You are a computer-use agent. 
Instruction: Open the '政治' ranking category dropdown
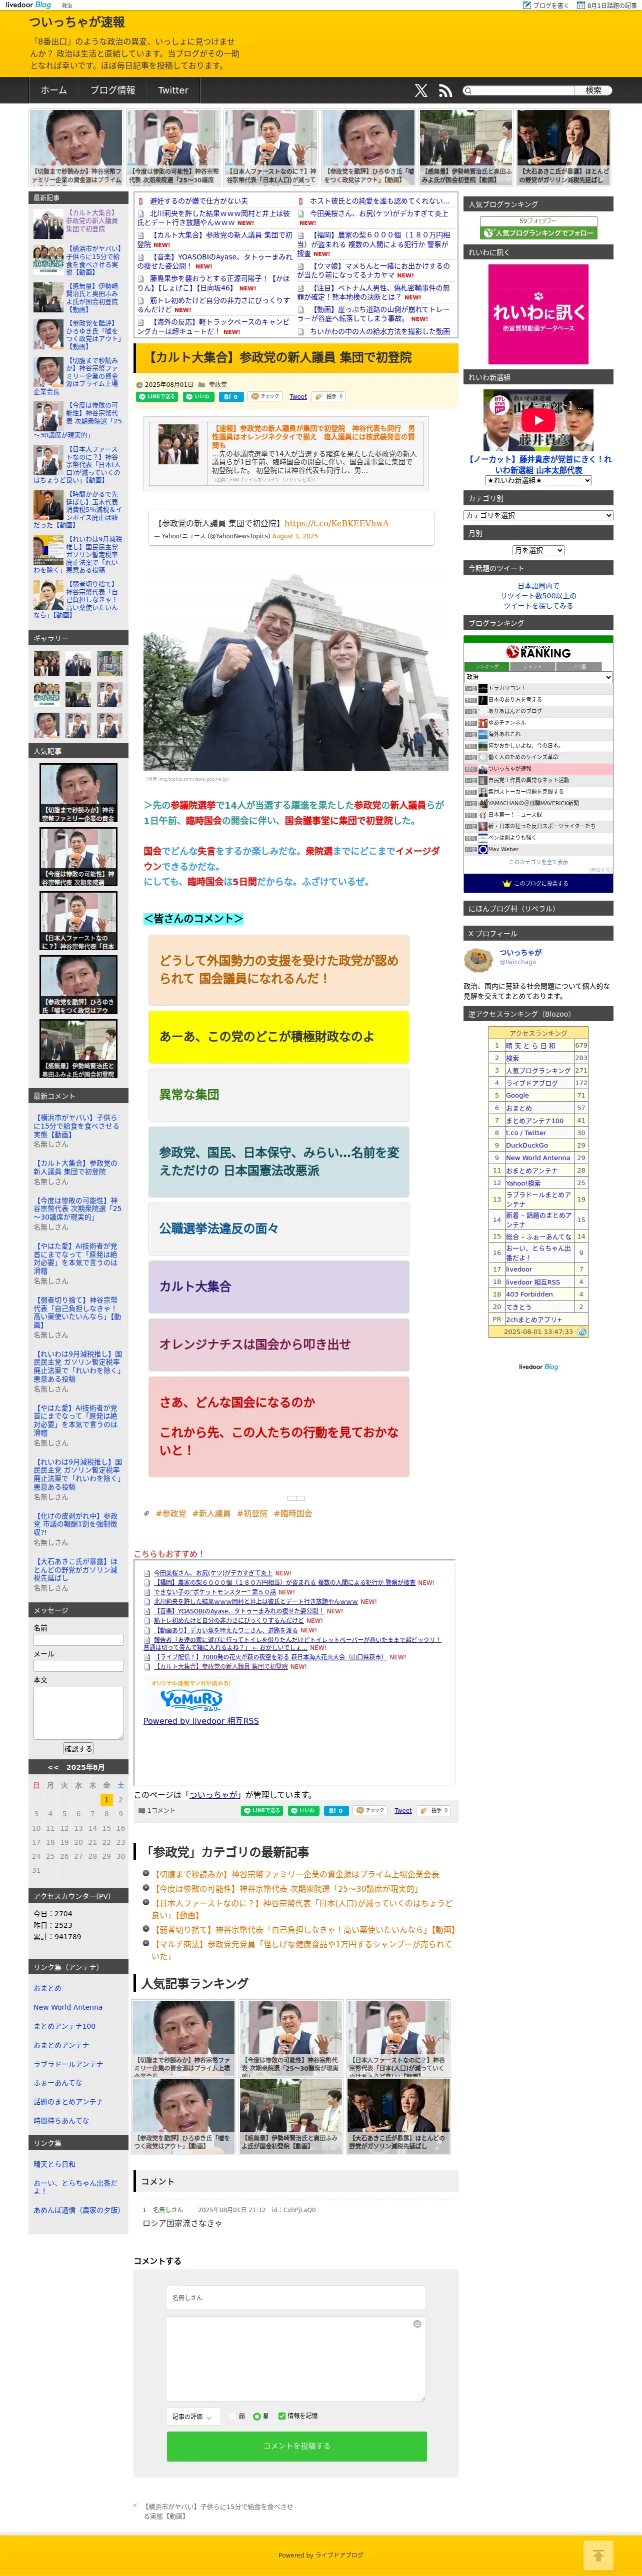(x=538, y=677)
